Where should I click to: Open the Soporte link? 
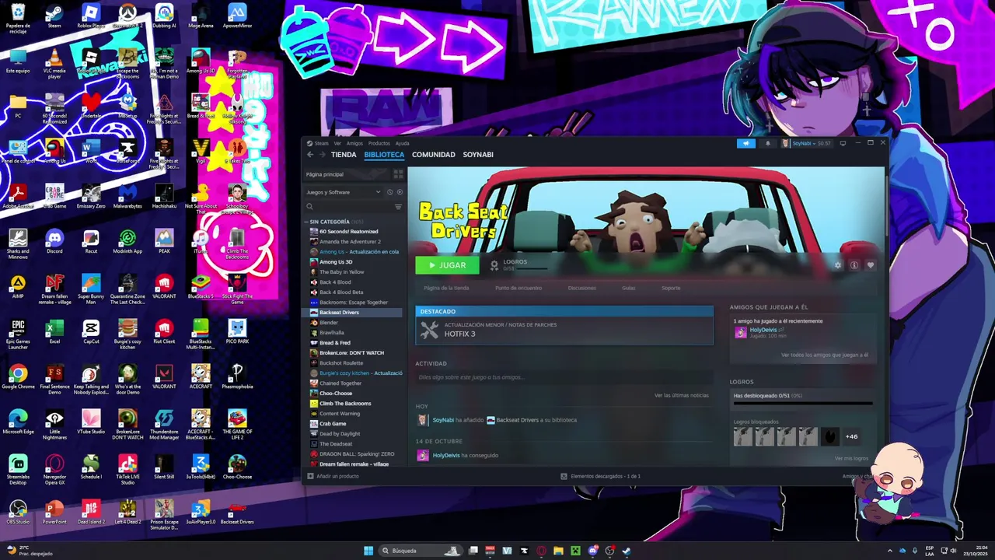pyautogui.click(x=671, y=288)
